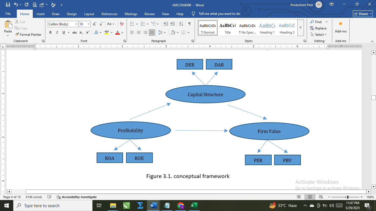The width and height of the screenshot is (376, 211).
Task: Open the notification center icon
Action: (367, 206)
